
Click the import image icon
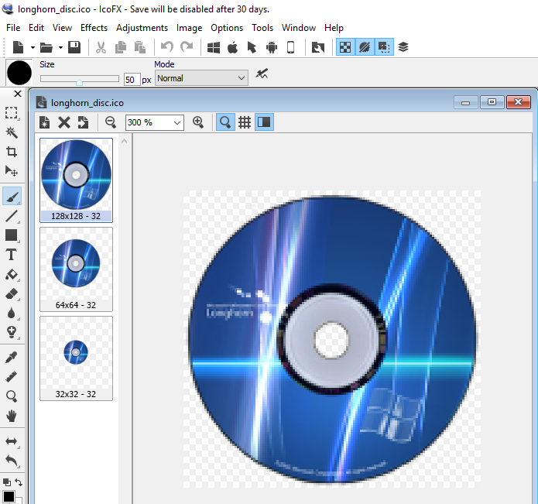pyautogui.click(x=317, y=47)
